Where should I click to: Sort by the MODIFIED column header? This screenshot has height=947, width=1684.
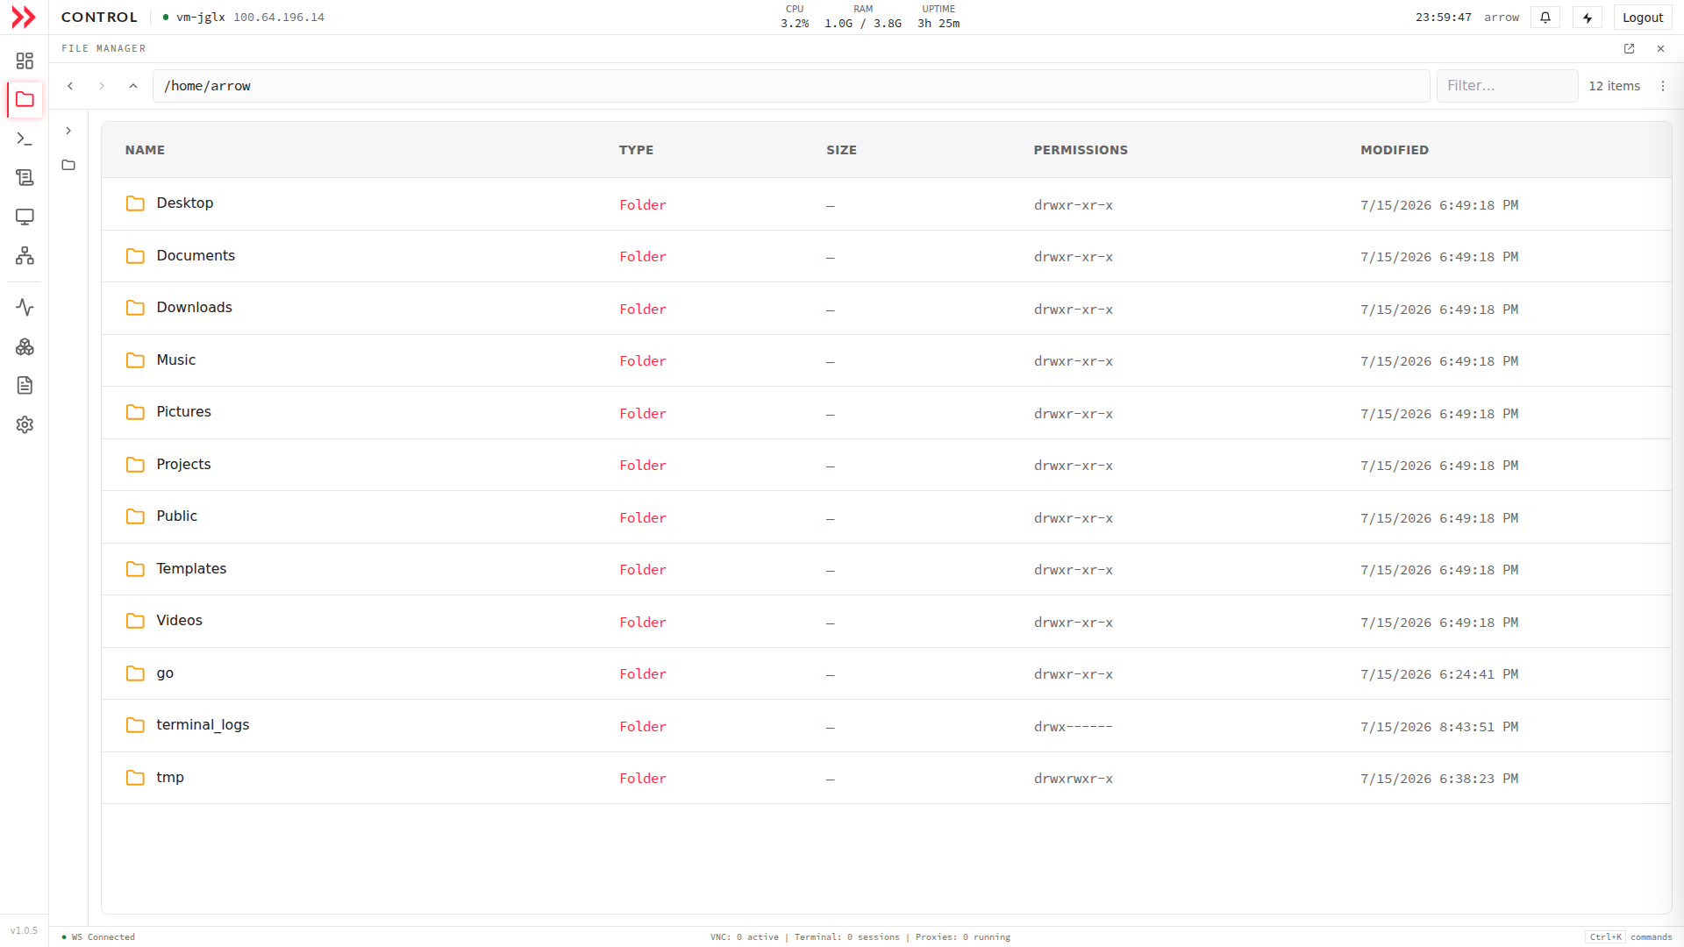pos(1395,150)
